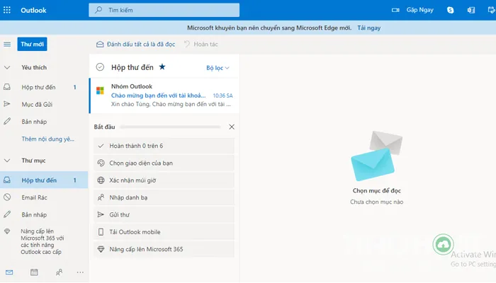Click the diamond icon for Nâng cấp lên Microsoft 365
This screenshot has height=283, width=496.
101,249
